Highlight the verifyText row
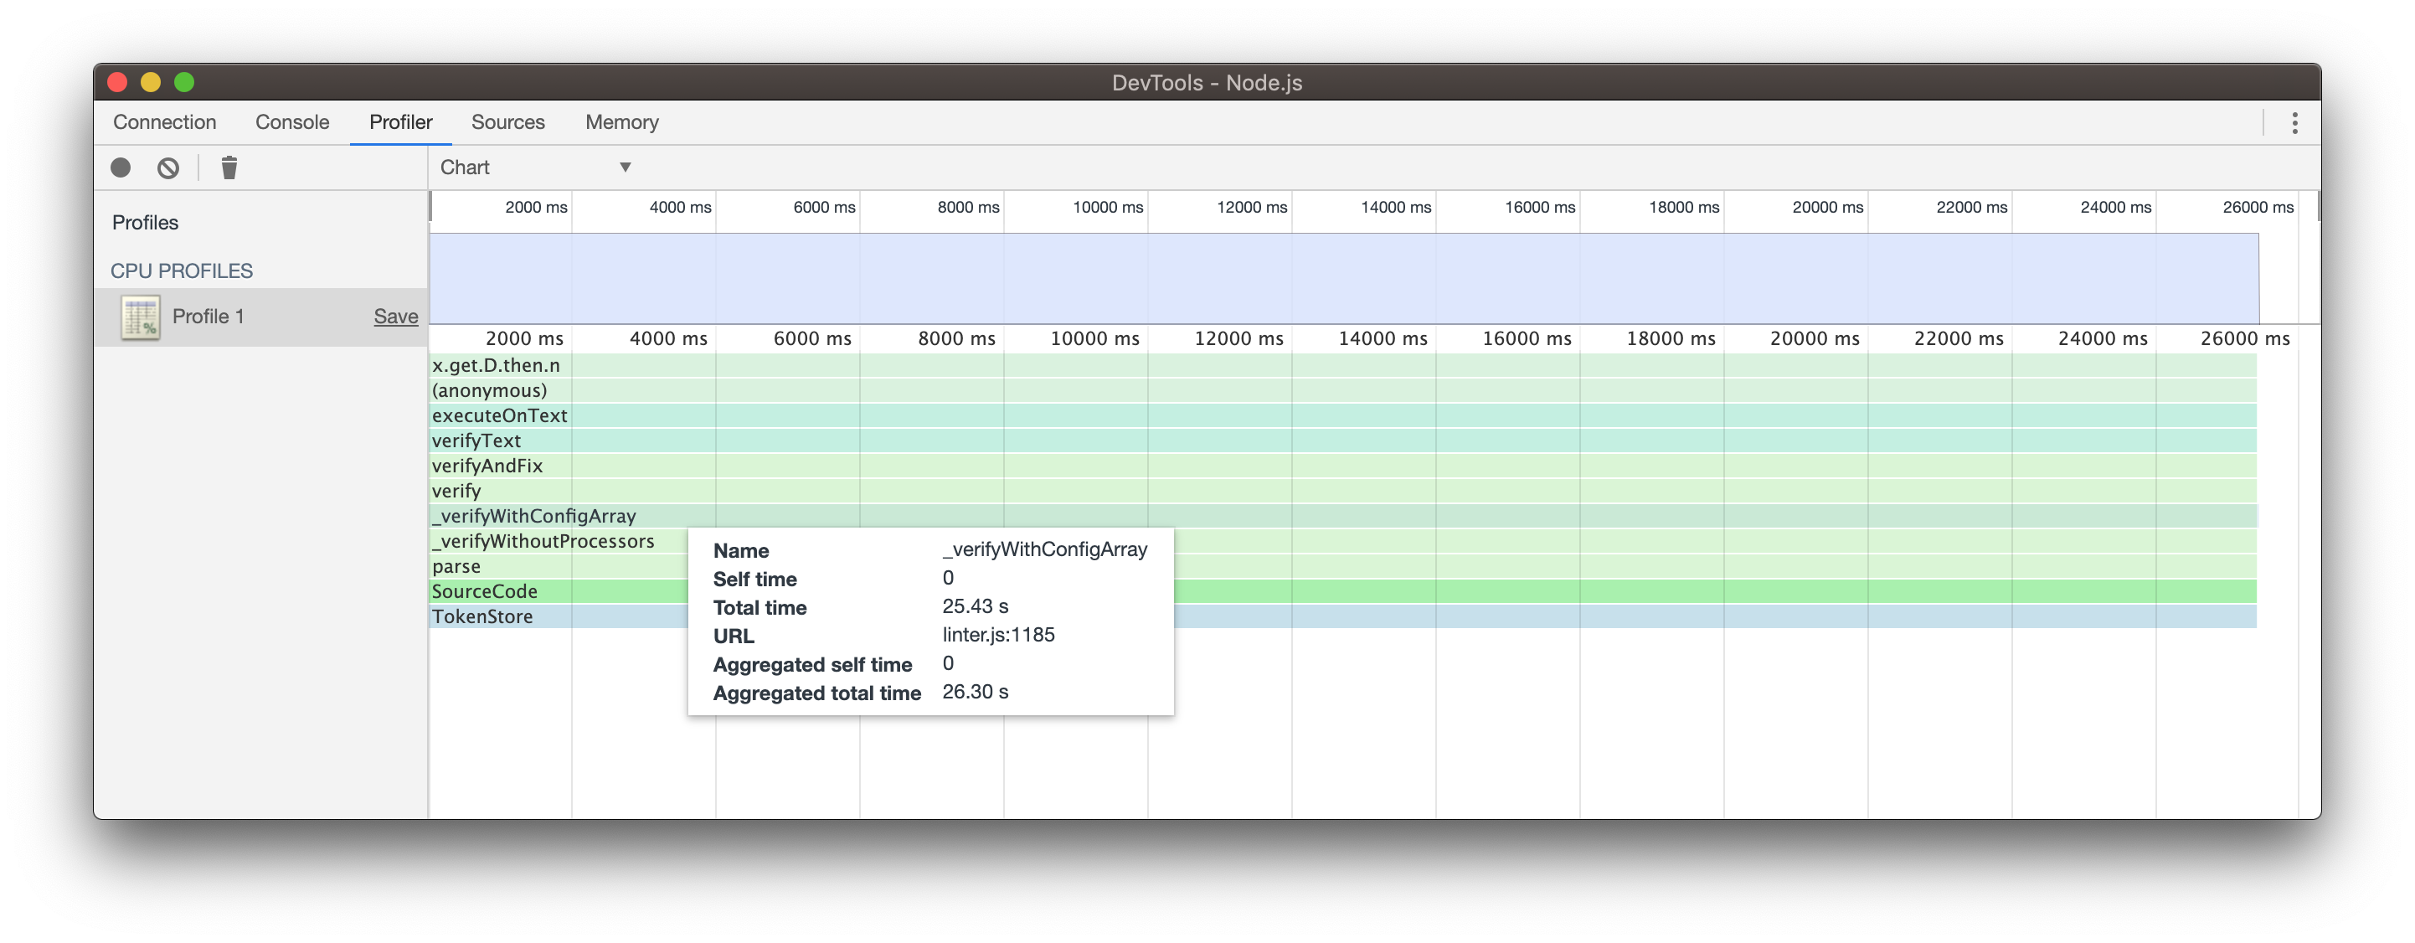Viewport: 2415px width, 943px height. pyautogui.click(x=516, y=440)
